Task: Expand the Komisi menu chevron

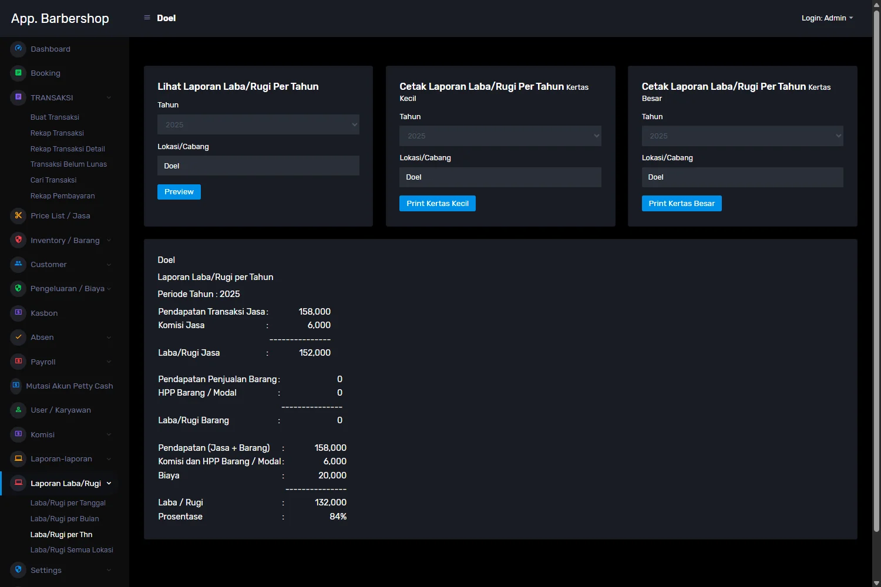Action: coord(109,435)
